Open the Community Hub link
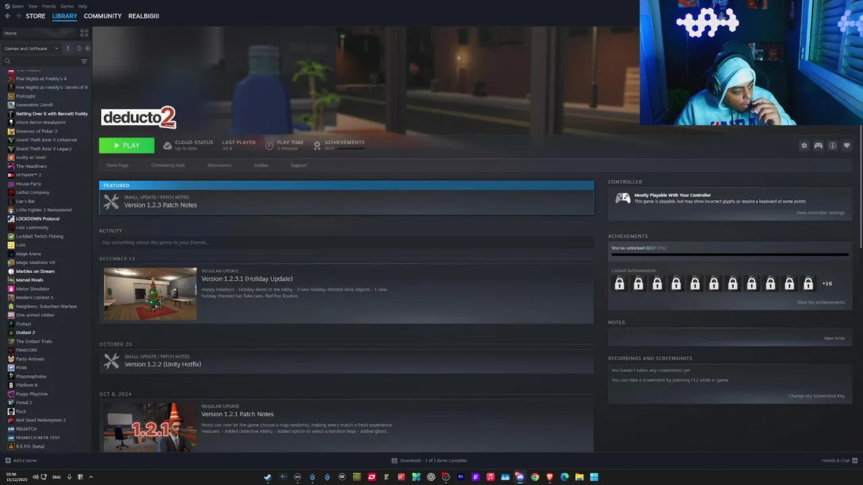The image size is (863, 485). [168, 165]
